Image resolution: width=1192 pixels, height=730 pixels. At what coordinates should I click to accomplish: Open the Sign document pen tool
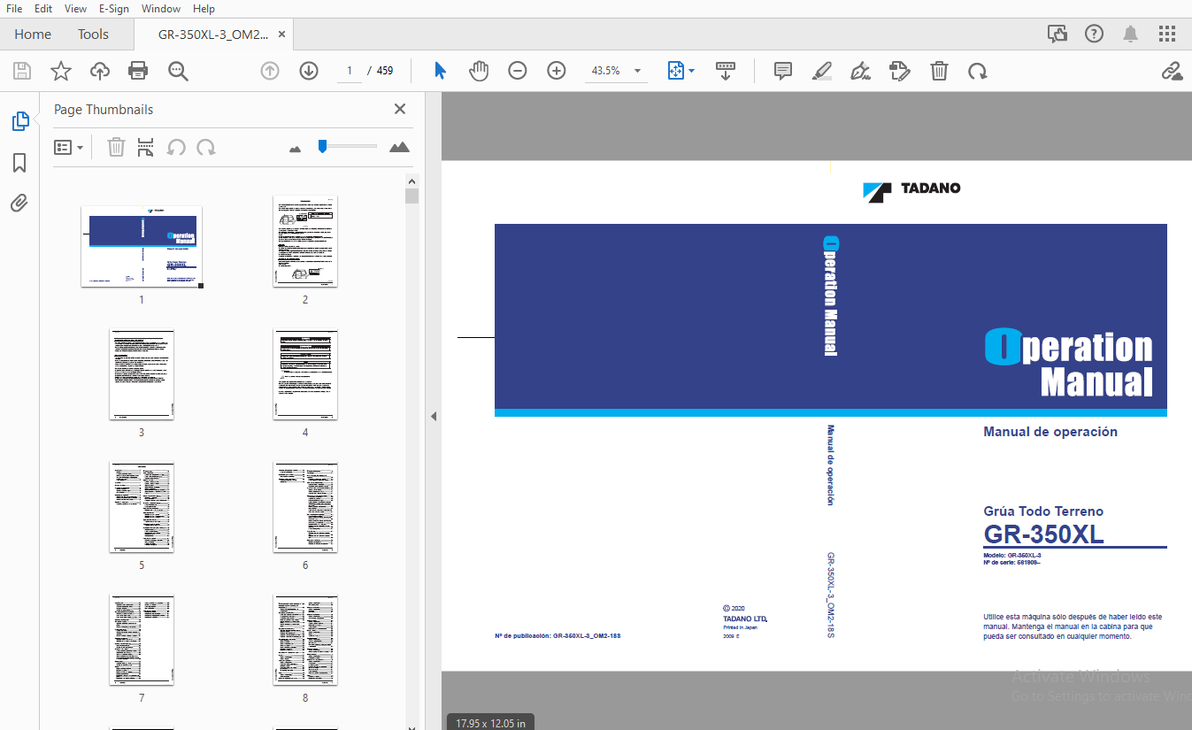pyautogui.click(x=860, y=71)
